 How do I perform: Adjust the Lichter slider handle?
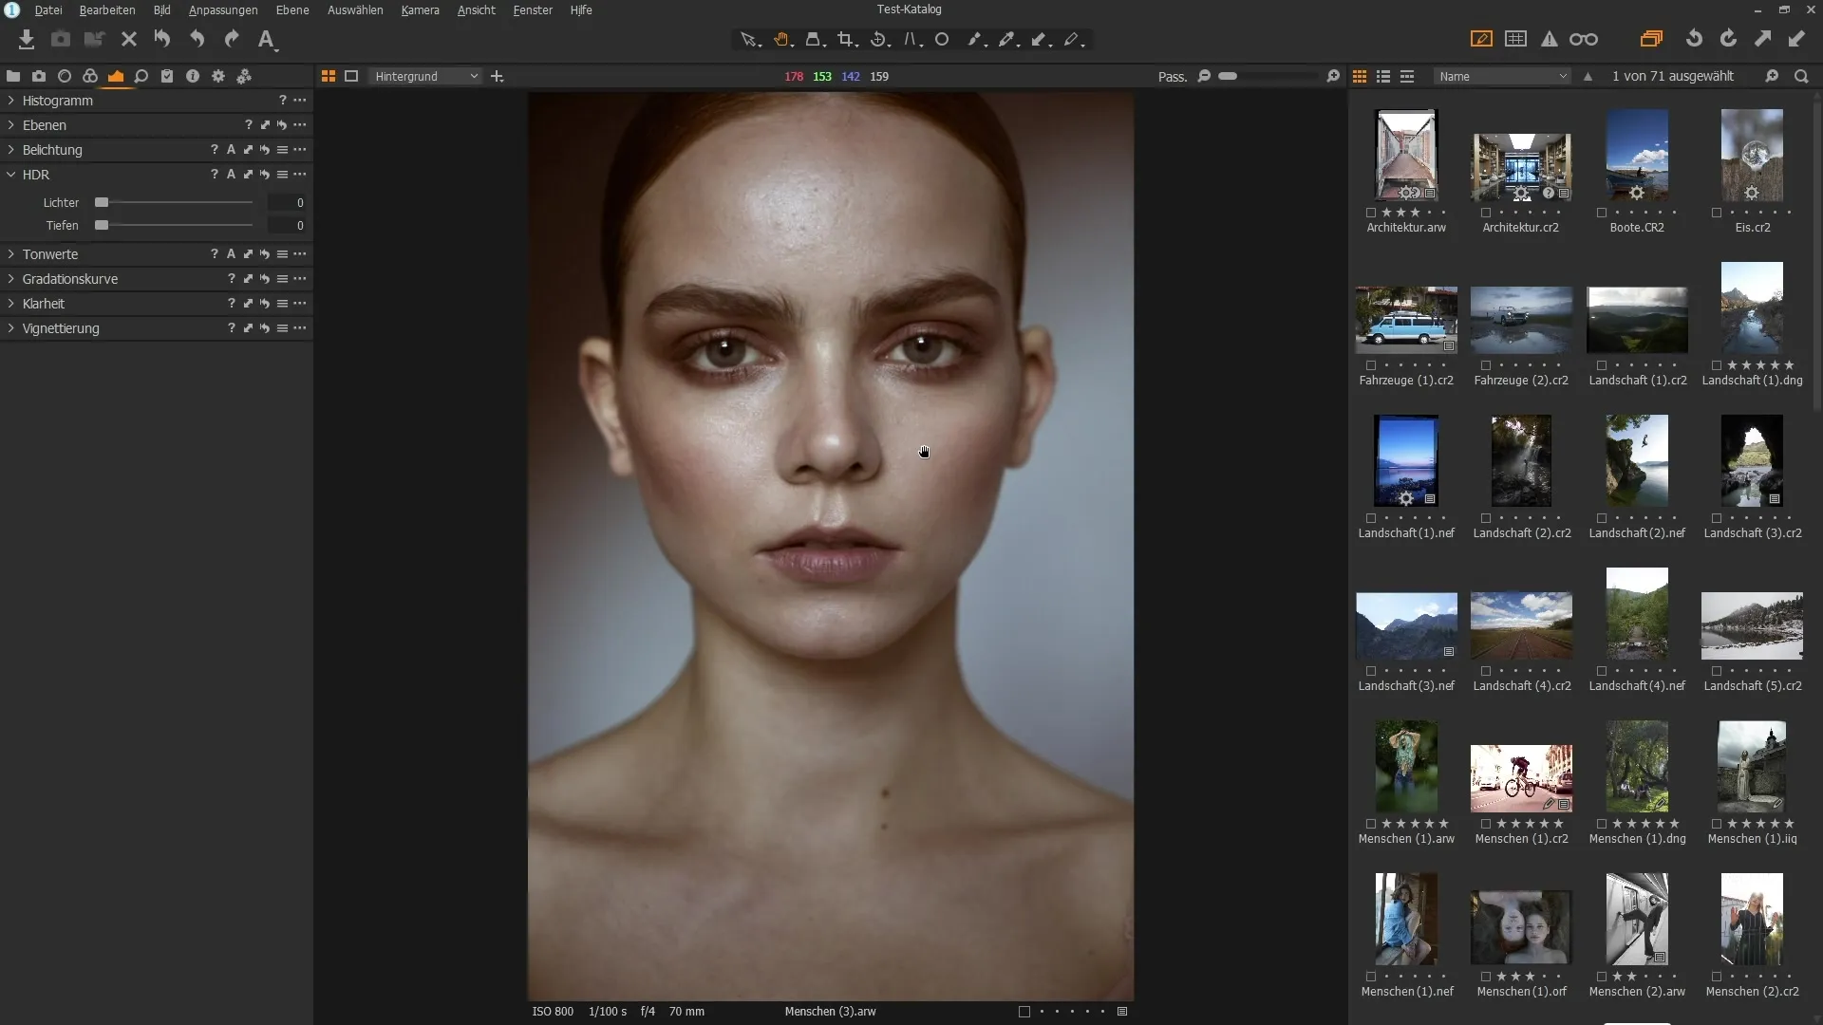102,202
